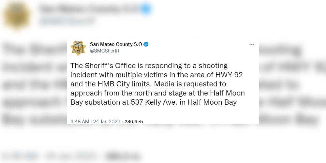The height and width of the screenshot is (163, 326).
Task: Click the blurred blue verified badge behind the card
Action: coord(146,9)
